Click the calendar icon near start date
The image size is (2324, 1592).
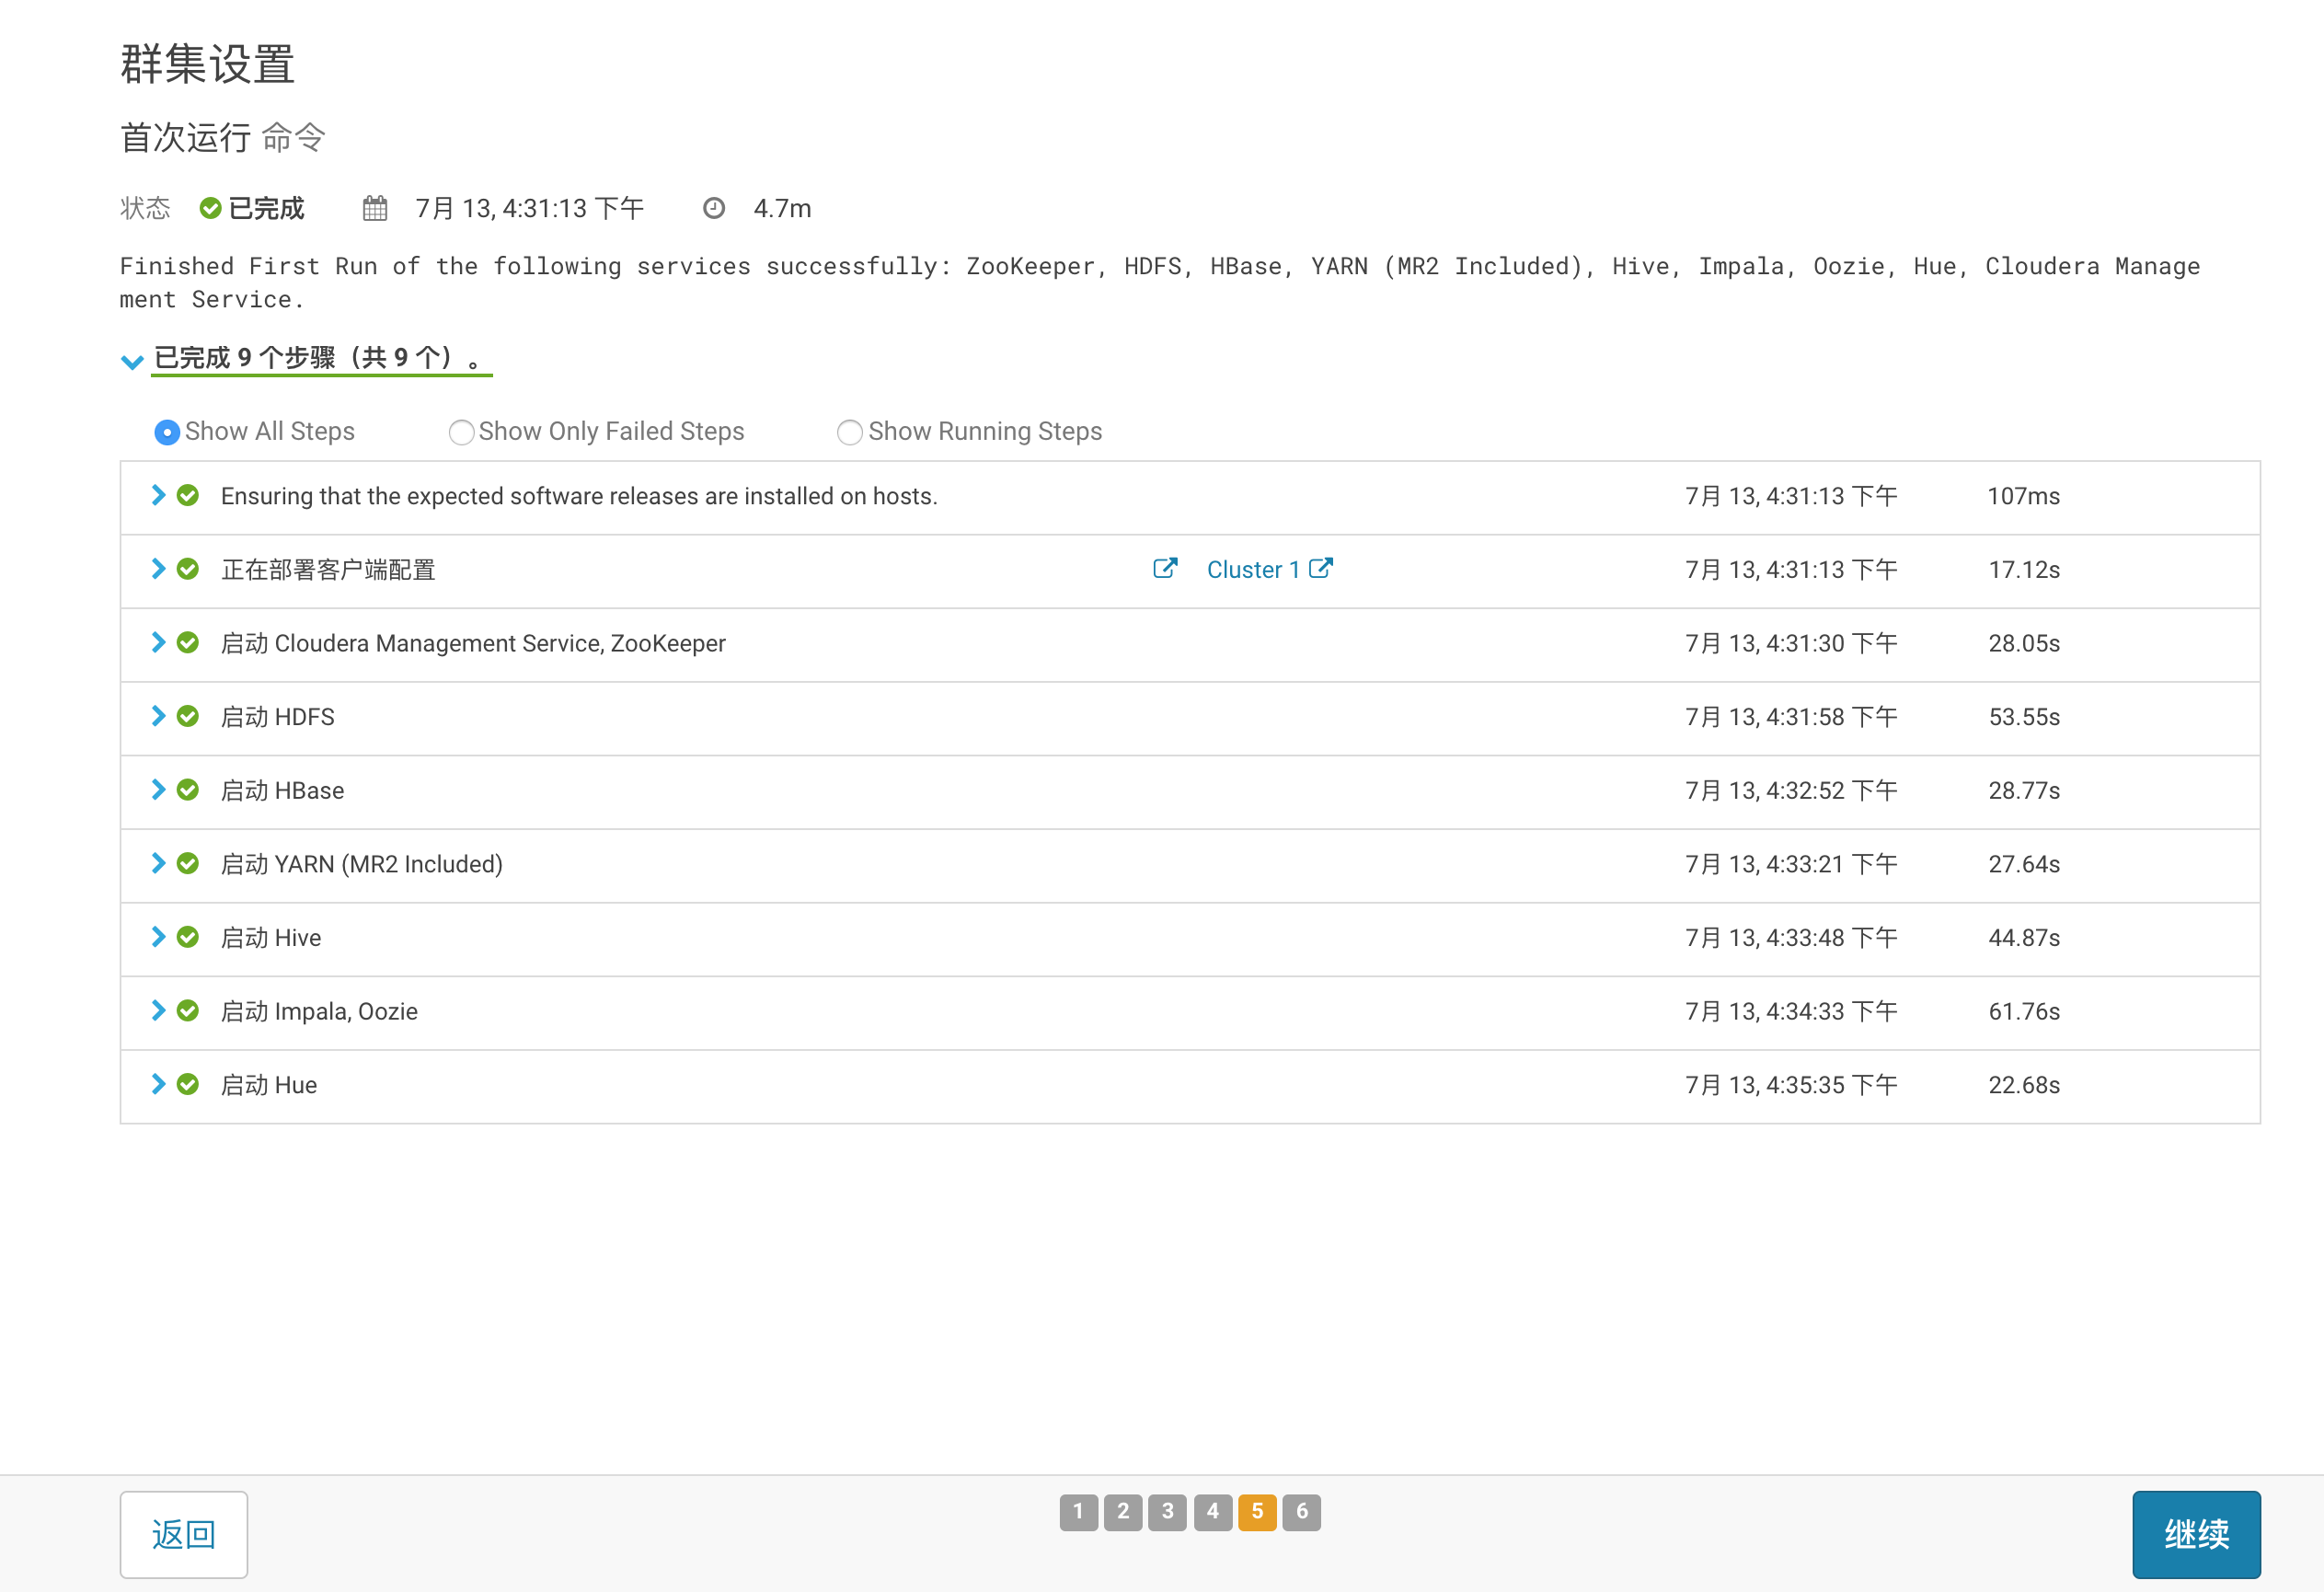tap(375, 208)
